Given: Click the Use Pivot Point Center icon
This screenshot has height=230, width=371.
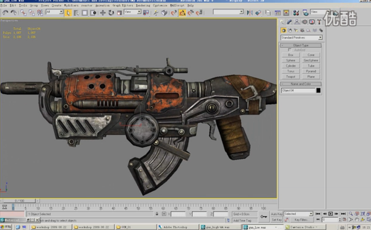Looking at the screenshot, I should [146, 13].
